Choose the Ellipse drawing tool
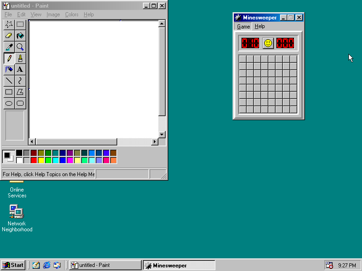This screenshot has height=271, width=362. (9, 103)
